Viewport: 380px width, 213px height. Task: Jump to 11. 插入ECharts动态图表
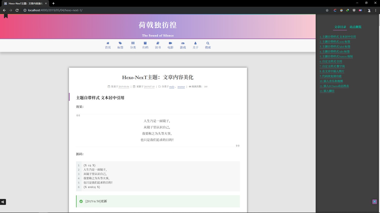click(334, 86)
